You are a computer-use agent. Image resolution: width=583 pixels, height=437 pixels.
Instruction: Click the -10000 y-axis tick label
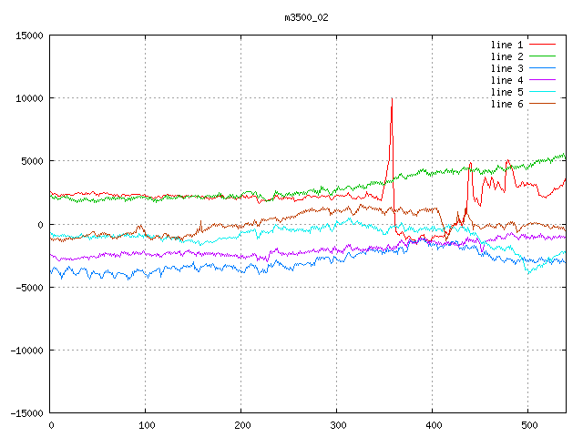[26, 350]
